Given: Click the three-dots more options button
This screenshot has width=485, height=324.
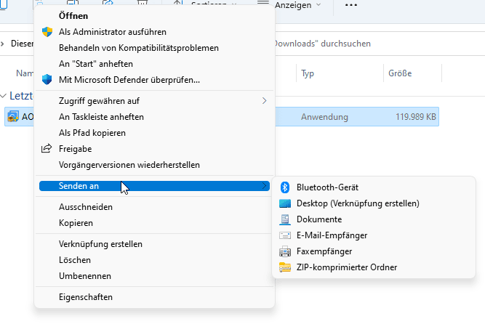Looking at the screenshot, I should (x=351, y=5).
